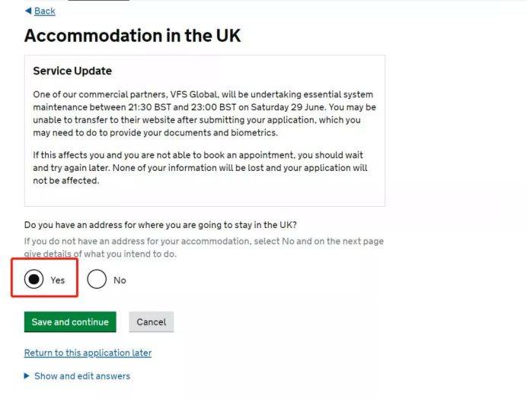Click the "No" option label text

click(x=120, y=280)
